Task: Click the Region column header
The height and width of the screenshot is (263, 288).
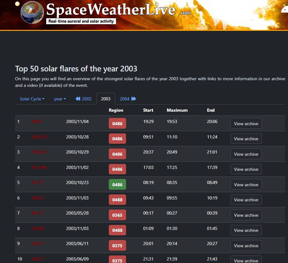Action: pos(116,110)
